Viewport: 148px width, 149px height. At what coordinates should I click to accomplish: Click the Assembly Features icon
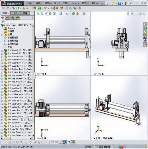39,8
